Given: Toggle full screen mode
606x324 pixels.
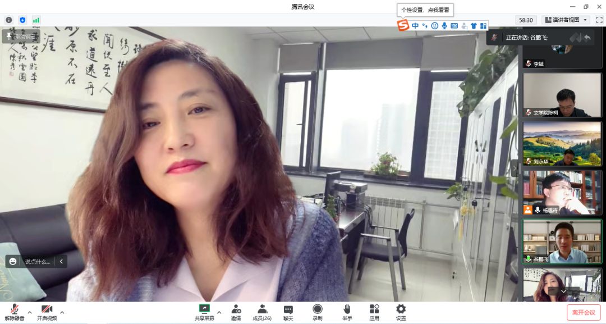Looking at the screenshot, I should 599,20.
